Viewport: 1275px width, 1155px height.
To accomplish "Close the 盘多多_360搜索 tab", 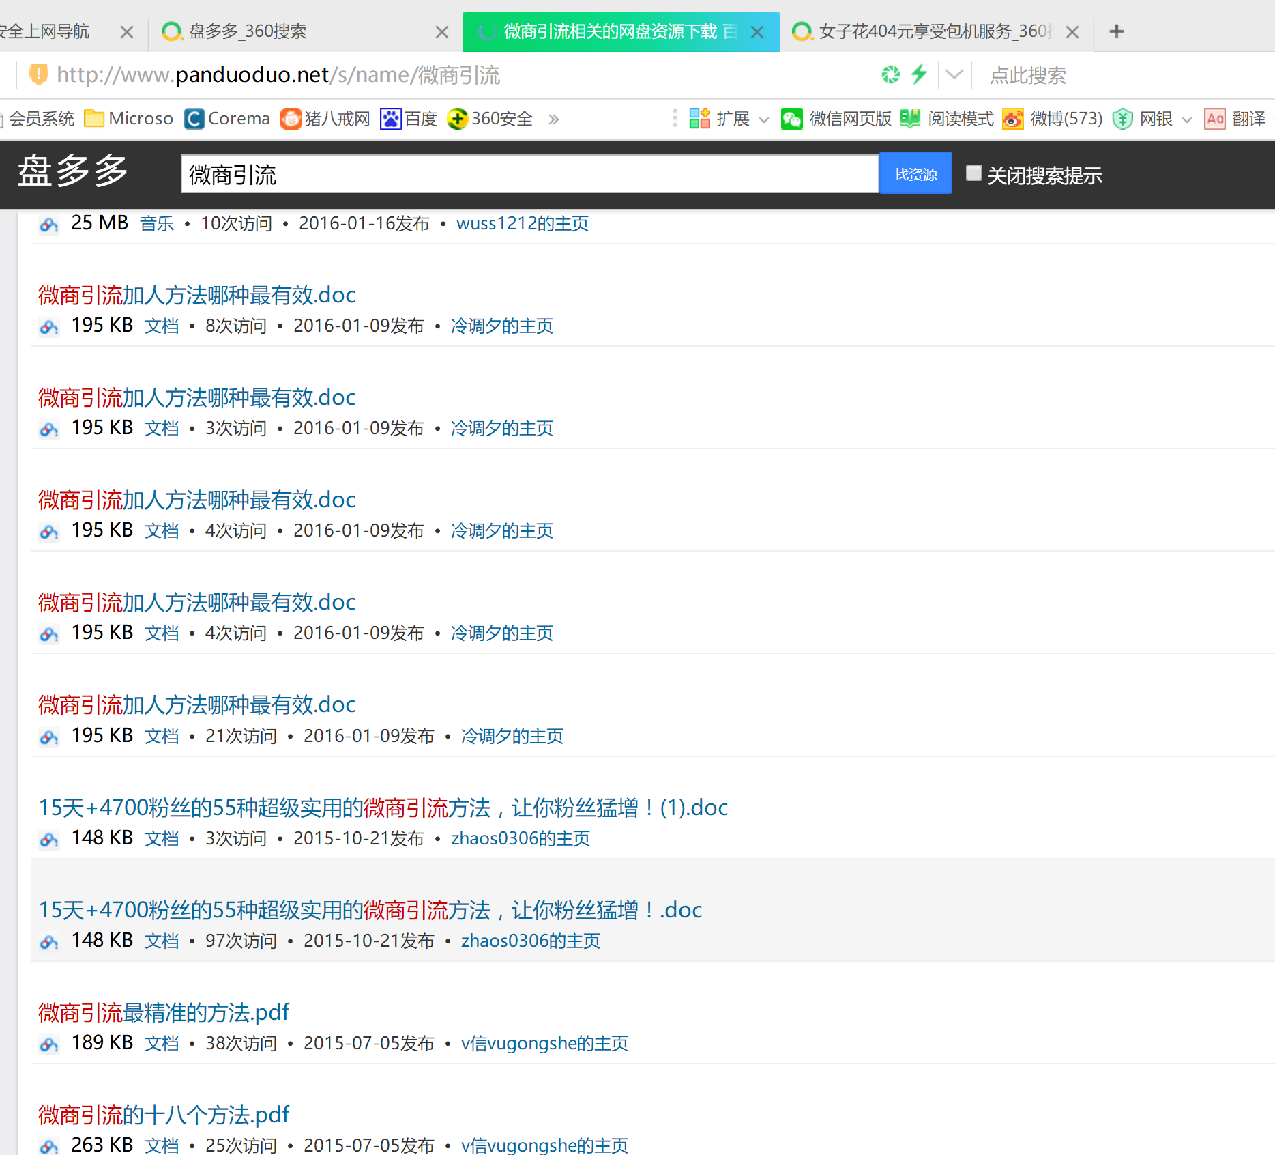I will click(442, 32).
